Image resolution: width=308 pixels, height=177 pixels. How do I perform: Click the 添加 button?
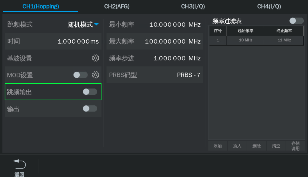pyautogui.click(x=218, y=146)
